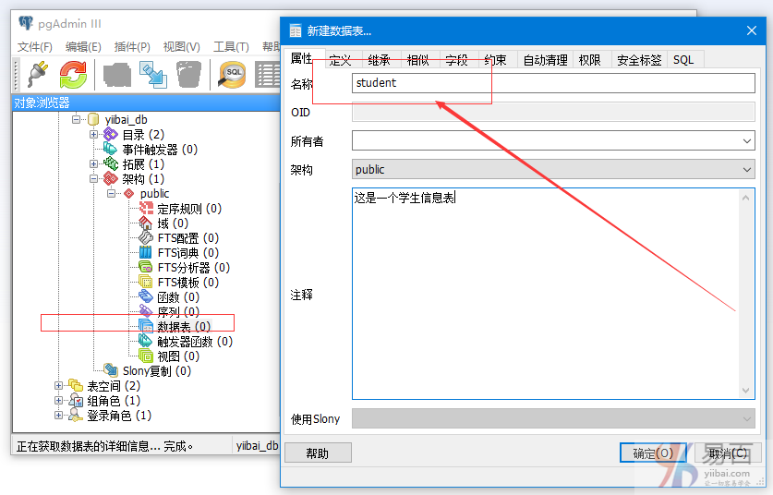Viewport: 773px width, 495px height.
Task: Expand the 目录 (2) tree node
Action: coord(93,134)
